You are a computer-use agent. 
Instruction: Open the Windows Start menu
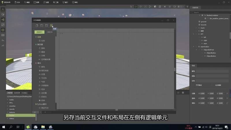[3, 127]
